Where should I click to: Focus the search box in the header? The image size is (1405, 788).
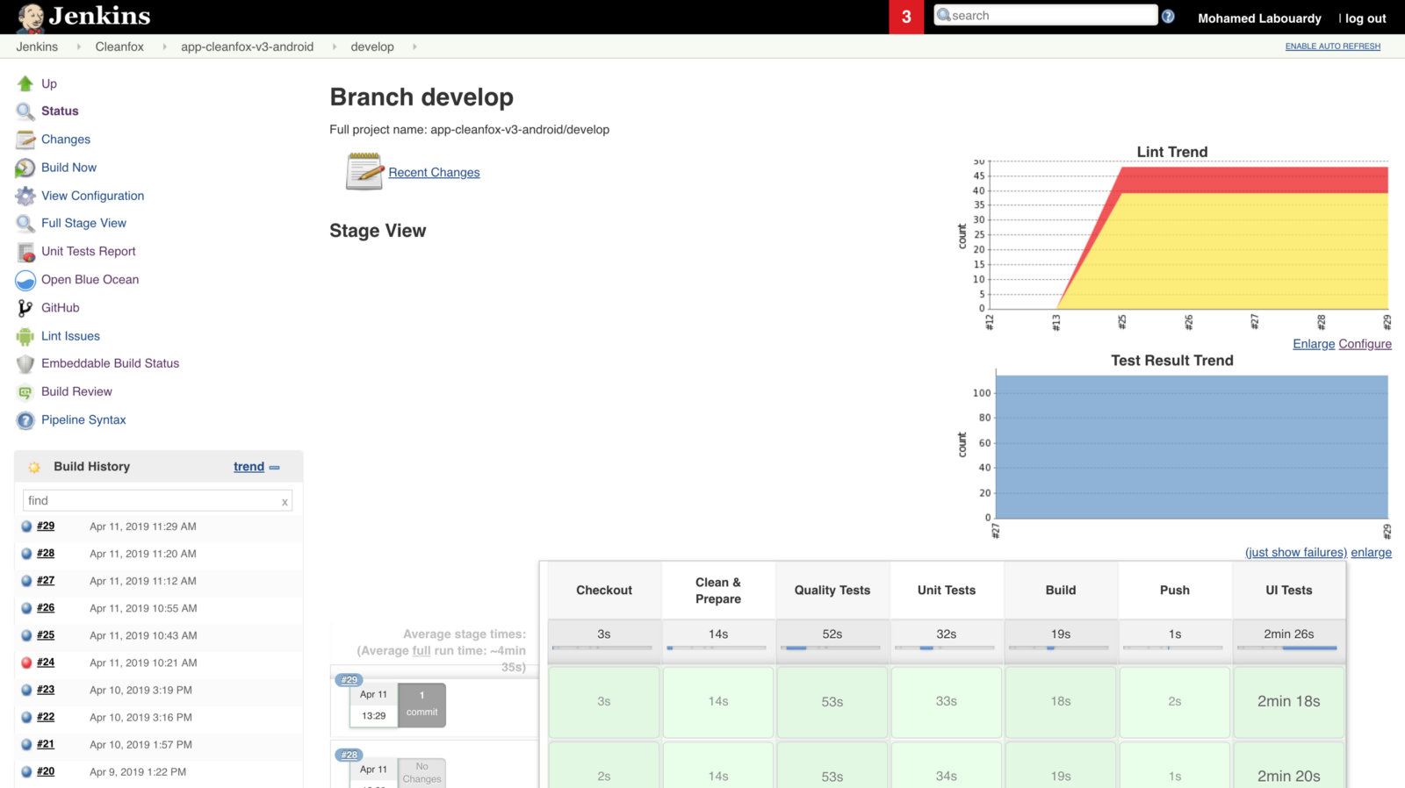pos(1045,16)
